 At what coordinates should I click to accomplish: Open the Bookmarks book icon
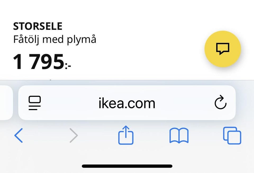pos(179,136)
